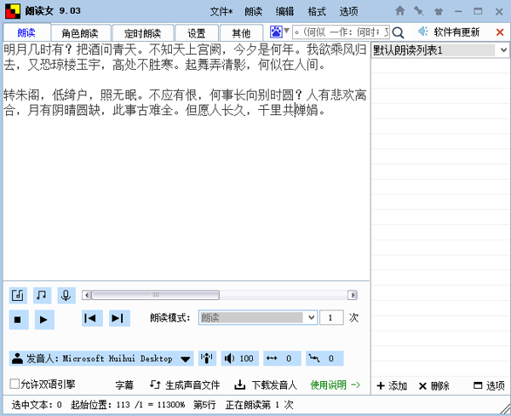
Task: Click the stop playback button
Action: [19, 319]
